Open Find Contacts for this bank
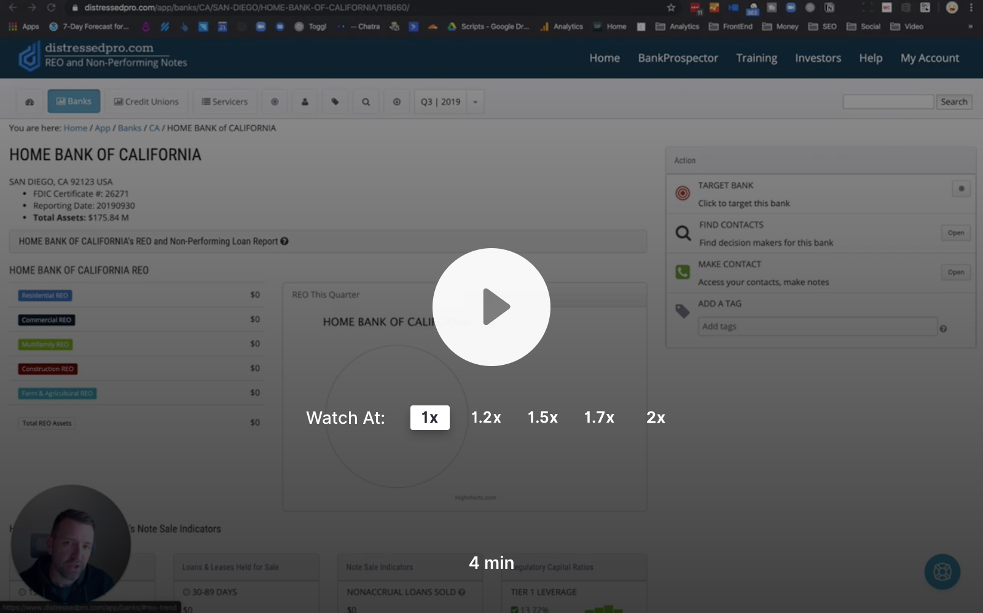Image resolution: width=983 pixels, height=613 pixels. pos(955,233)
